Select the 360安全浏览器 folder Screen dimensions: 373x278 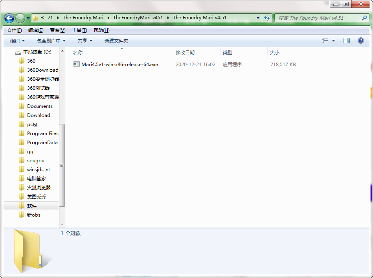tap(39, 79)
